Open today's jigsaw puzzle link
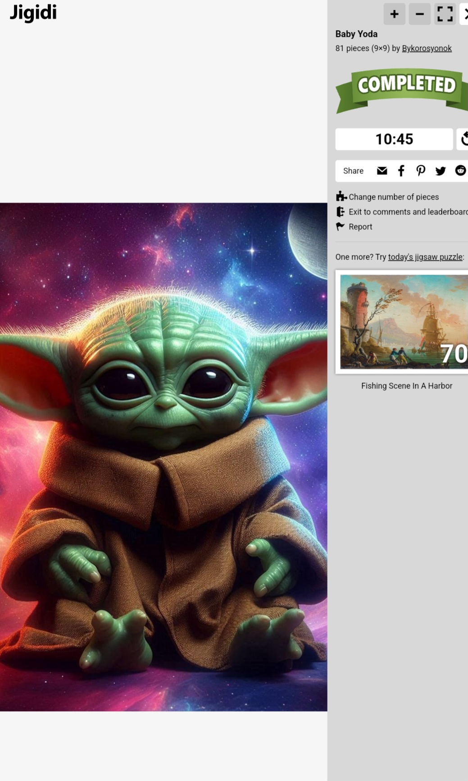 click(425, 257)
